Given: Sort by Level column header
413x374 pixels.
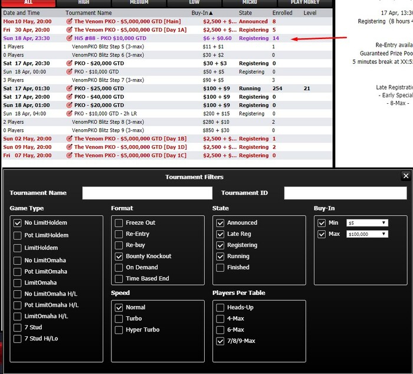Looking at the screenshot, I should (x=310, y=13).
